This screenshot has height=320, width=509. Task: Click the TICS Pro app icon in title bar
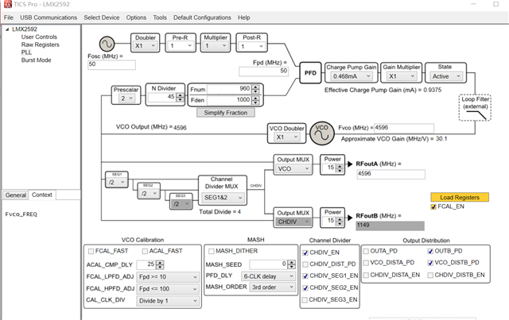7,4
